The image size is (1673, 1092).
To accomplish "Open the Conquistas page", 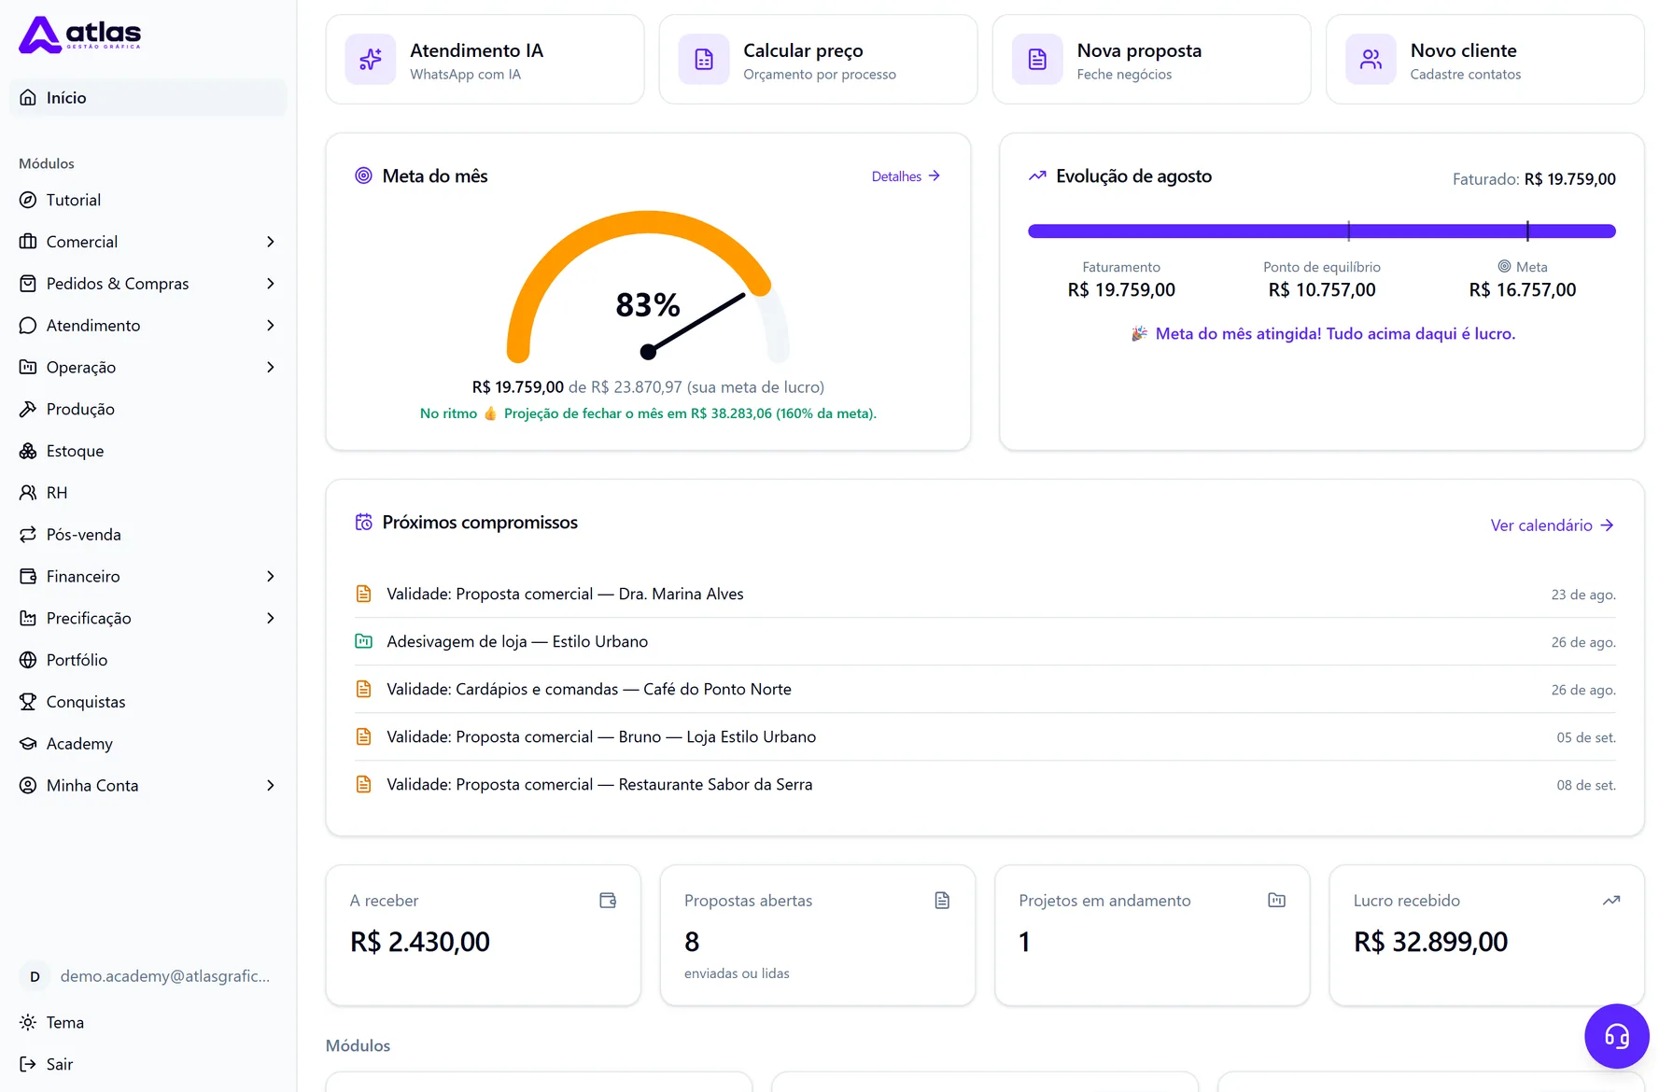I will [148, 702].
